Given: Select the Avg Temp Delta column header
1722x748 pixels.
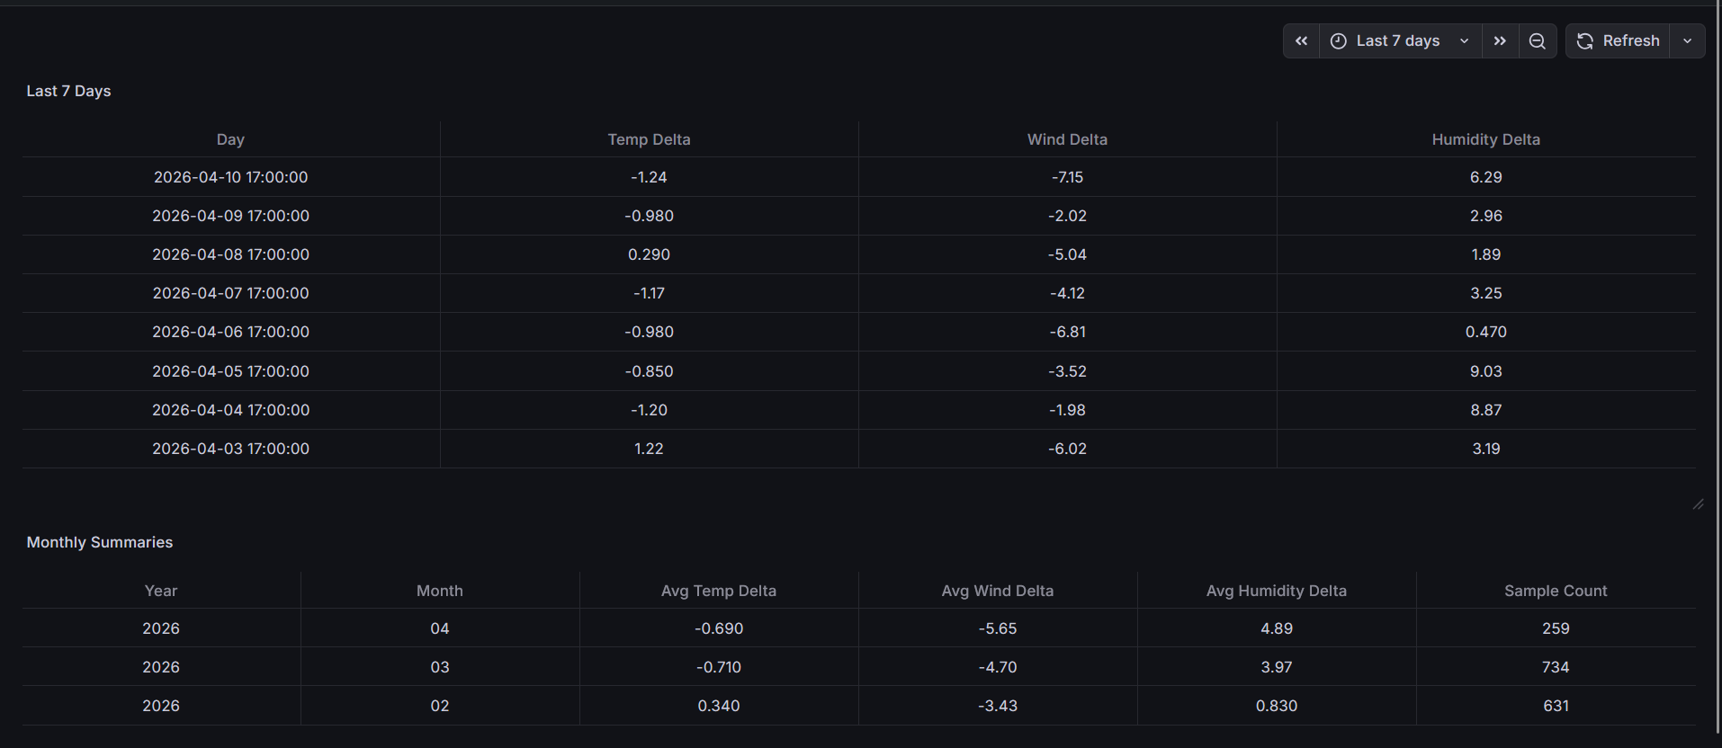Looking at the screenshot, I should [x=718, y=591].
